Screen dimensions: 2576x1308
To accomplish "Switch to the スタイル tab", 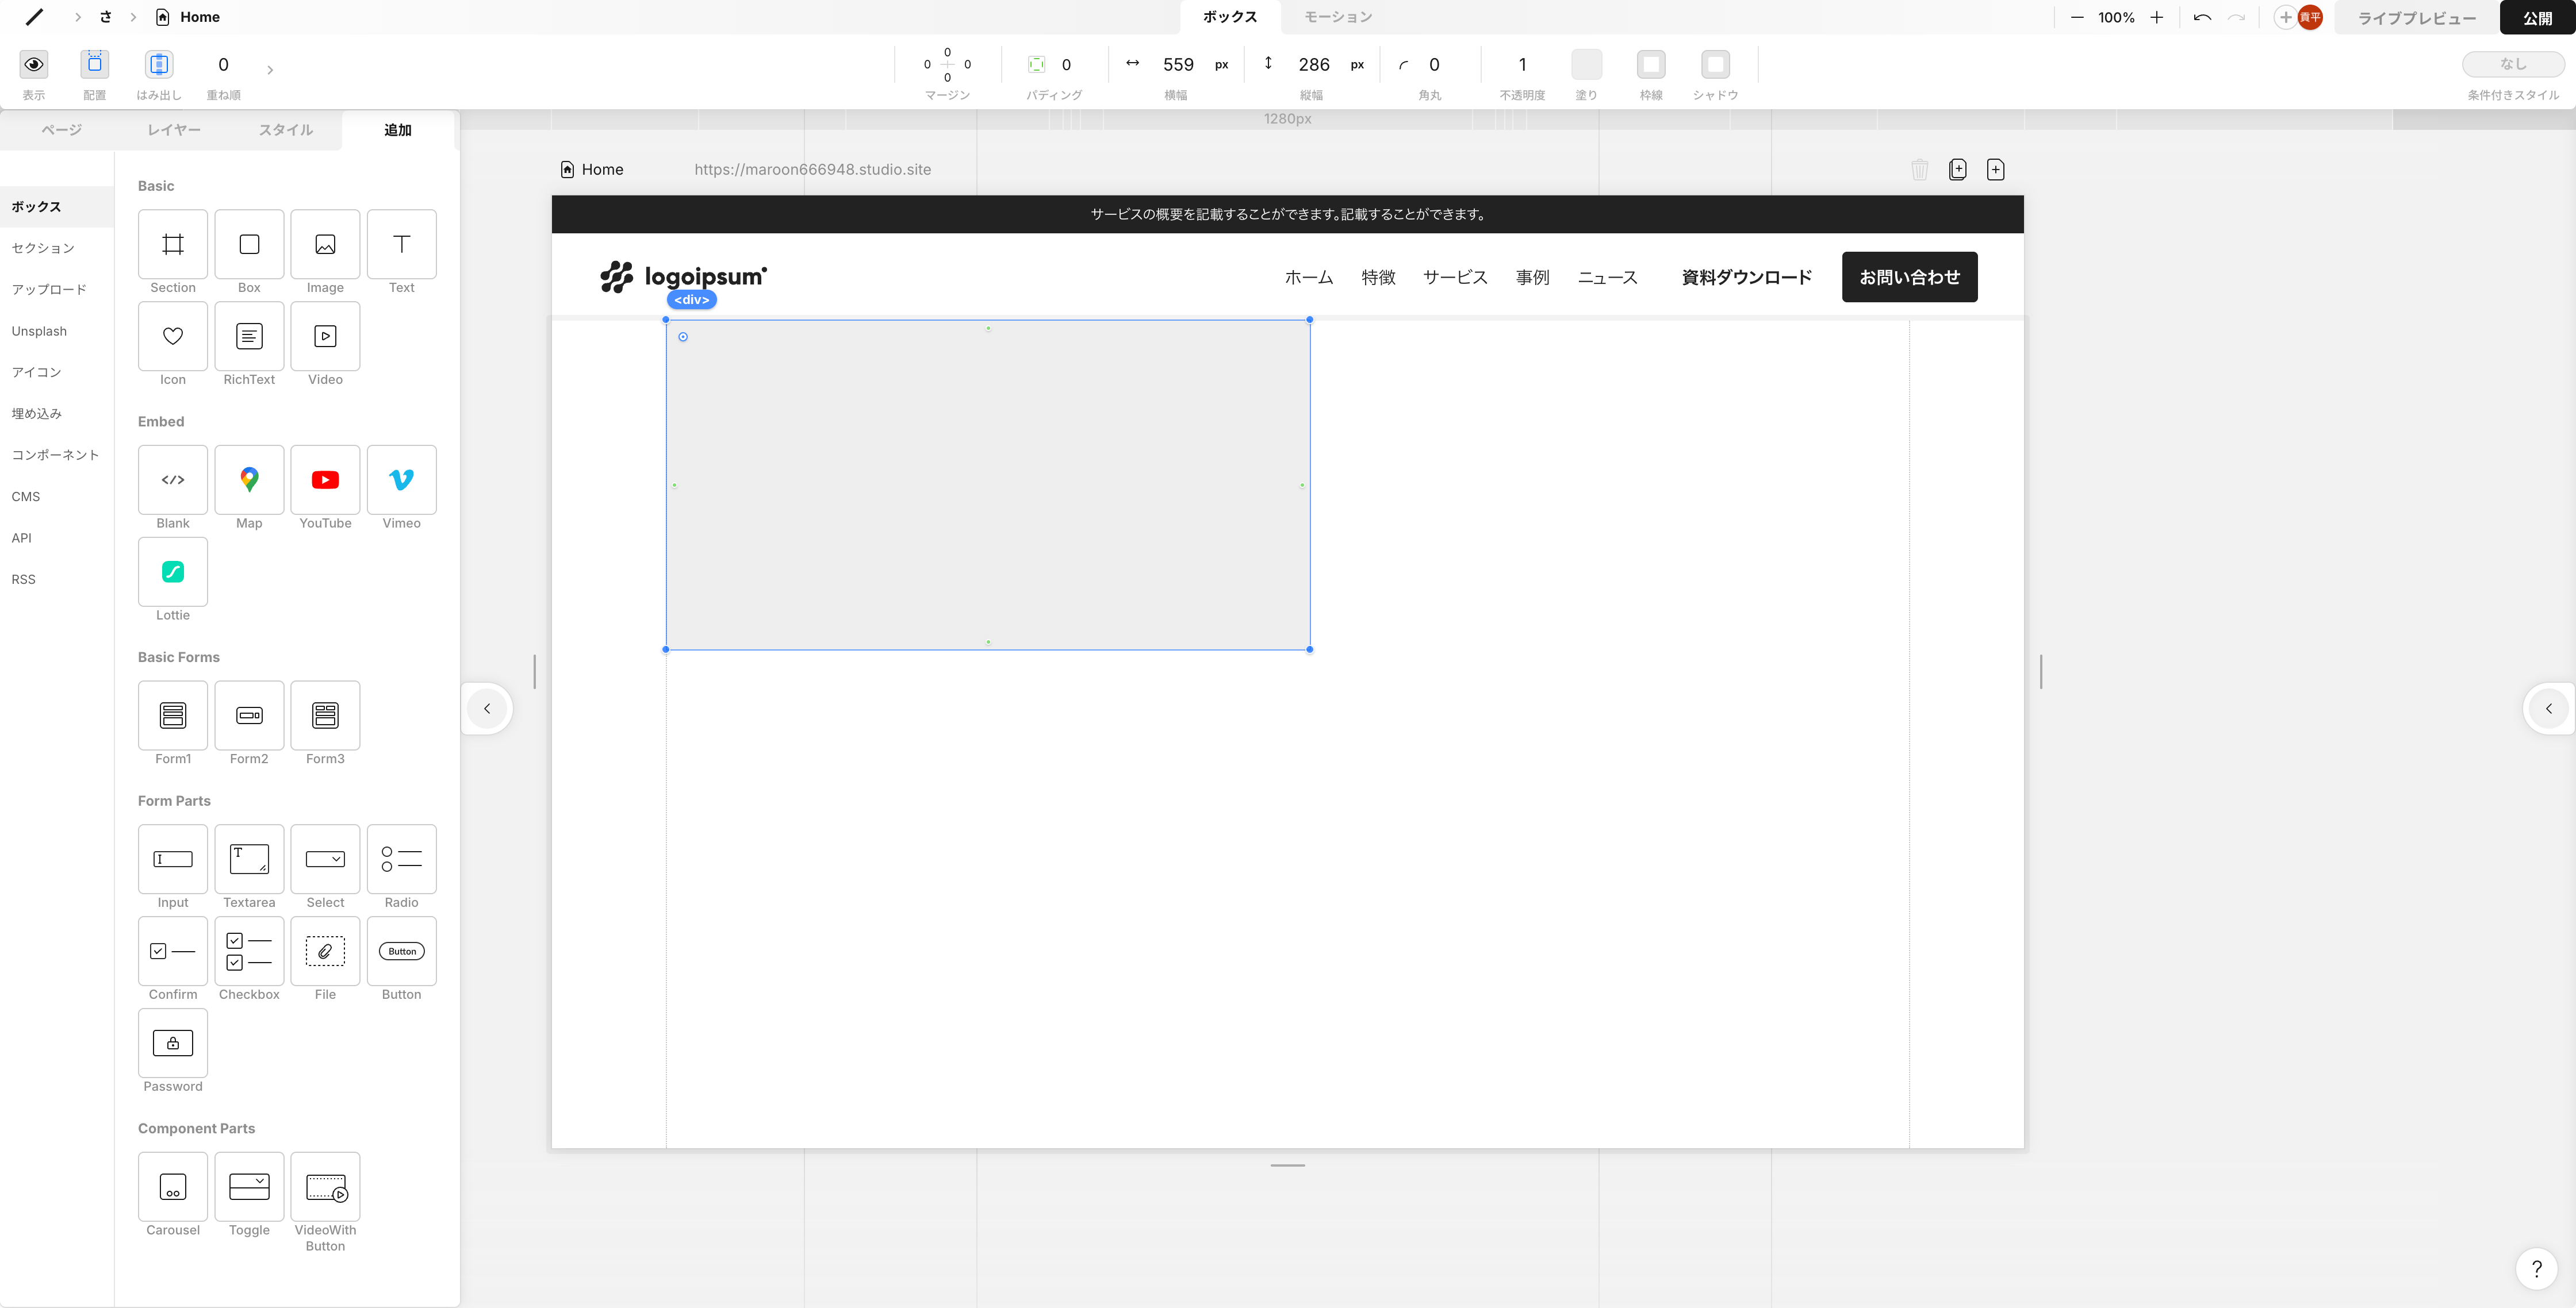I will pos(286,130).
